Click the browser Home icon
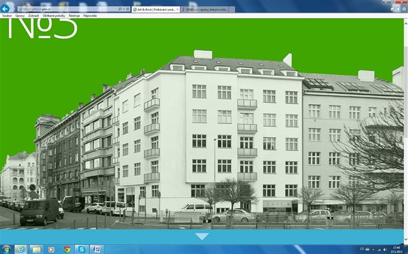408x254 pixels. point(392,9)
